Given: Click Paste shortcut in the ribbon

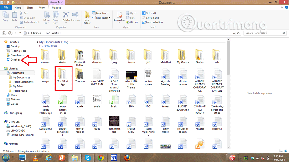Looking at the screenshot, I should [30, 22].
